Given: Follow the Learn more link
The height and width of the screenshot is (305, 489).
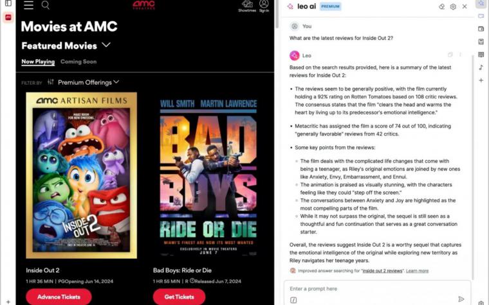Looking at the screenshot, I should point(418,271).
